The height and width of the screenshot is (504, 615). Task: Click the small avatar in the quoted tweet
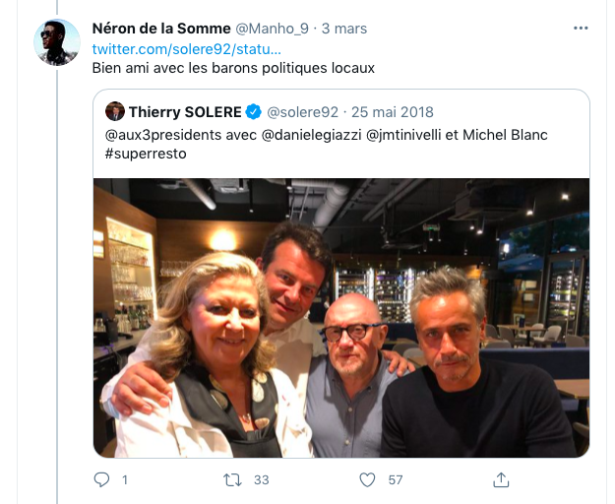[x=115, y=112]
